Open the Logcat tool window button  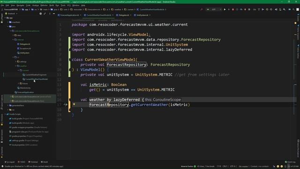tap(9, 162)
